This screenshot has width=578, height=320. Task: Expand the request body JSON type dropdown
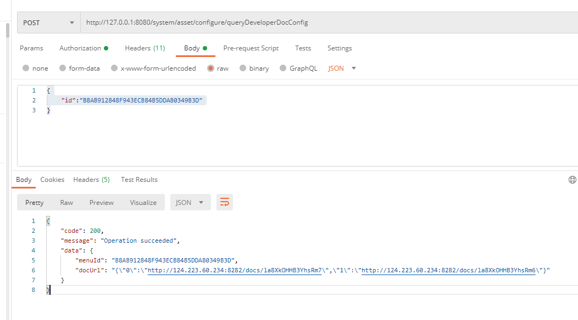[x=342, y=68]
